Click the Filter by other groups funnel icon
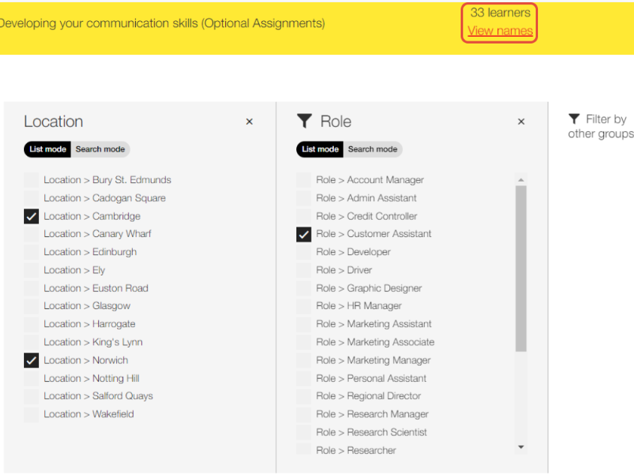This screenshot has height=475, width=634. coord(574,119)
